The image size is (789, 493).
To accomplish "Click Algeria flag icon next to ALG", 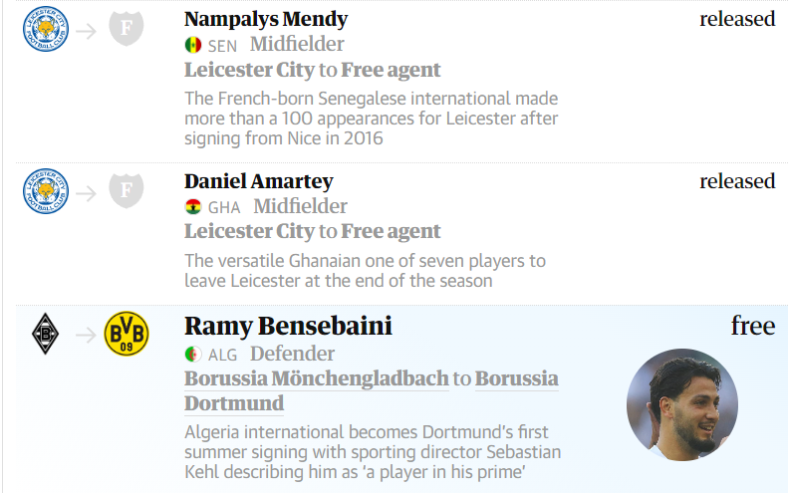I will (193, 355).
